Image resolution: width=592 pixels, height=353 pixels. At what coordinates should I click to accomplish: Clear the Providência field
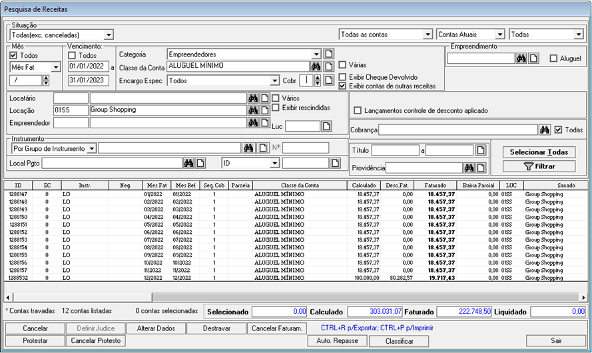point(481,168)
